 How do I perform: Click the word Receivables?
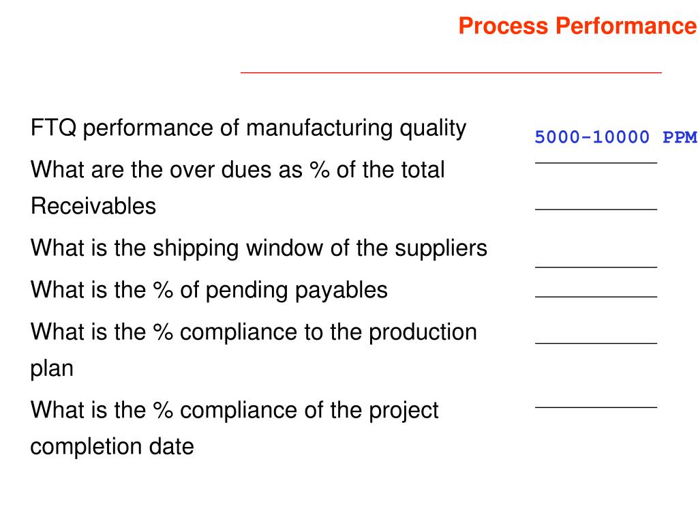click(x=93, y=206)
